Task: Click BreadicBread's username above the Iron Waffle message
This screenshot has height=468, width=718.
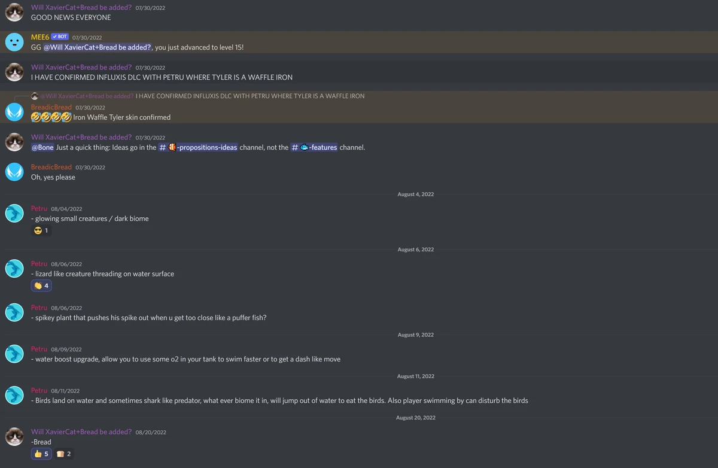Action: (51, 107)
